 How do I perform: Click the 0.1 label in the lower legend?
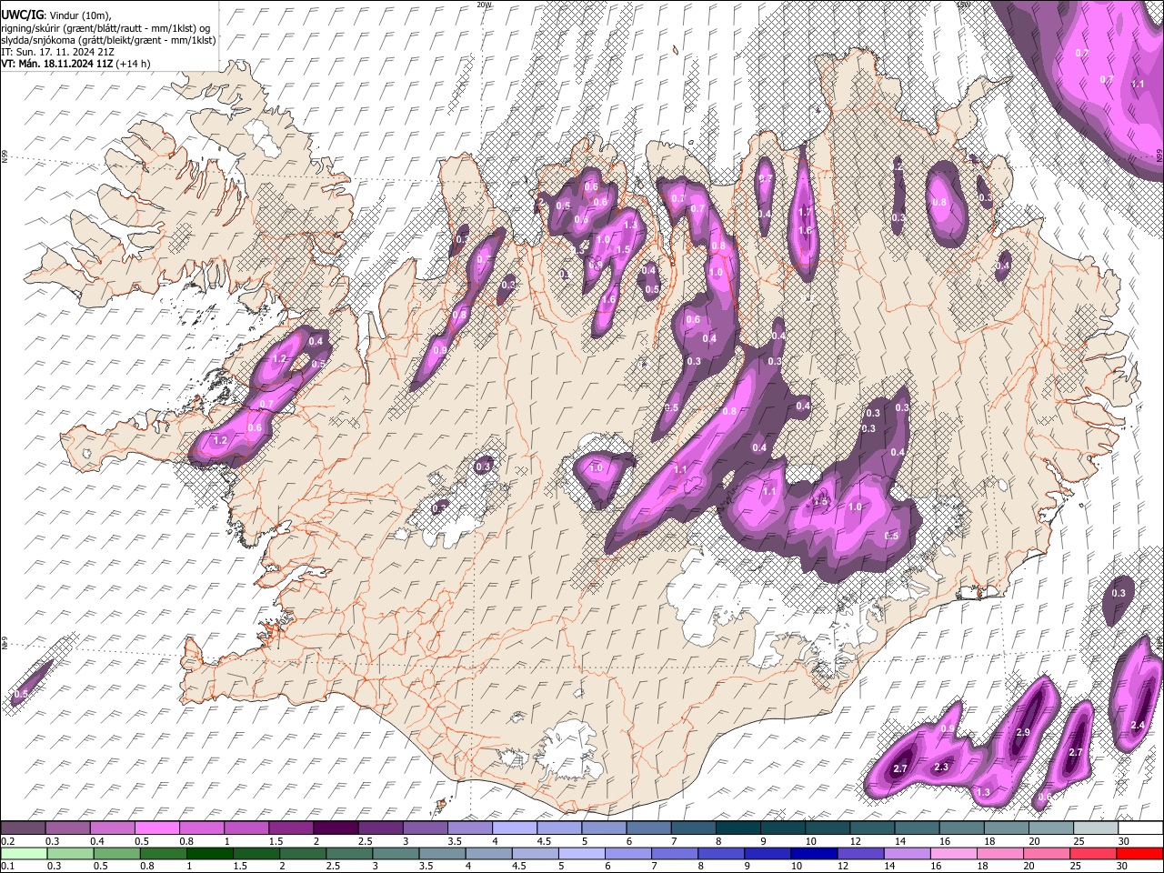tap(7, 867)
